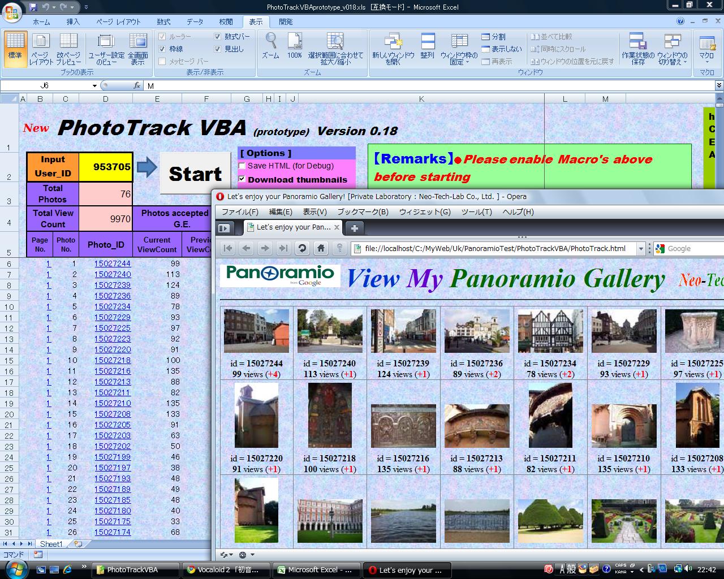Click the yellow User_ID cell 953705
Viewport: 724px width, 579px height.
[106, 167]
